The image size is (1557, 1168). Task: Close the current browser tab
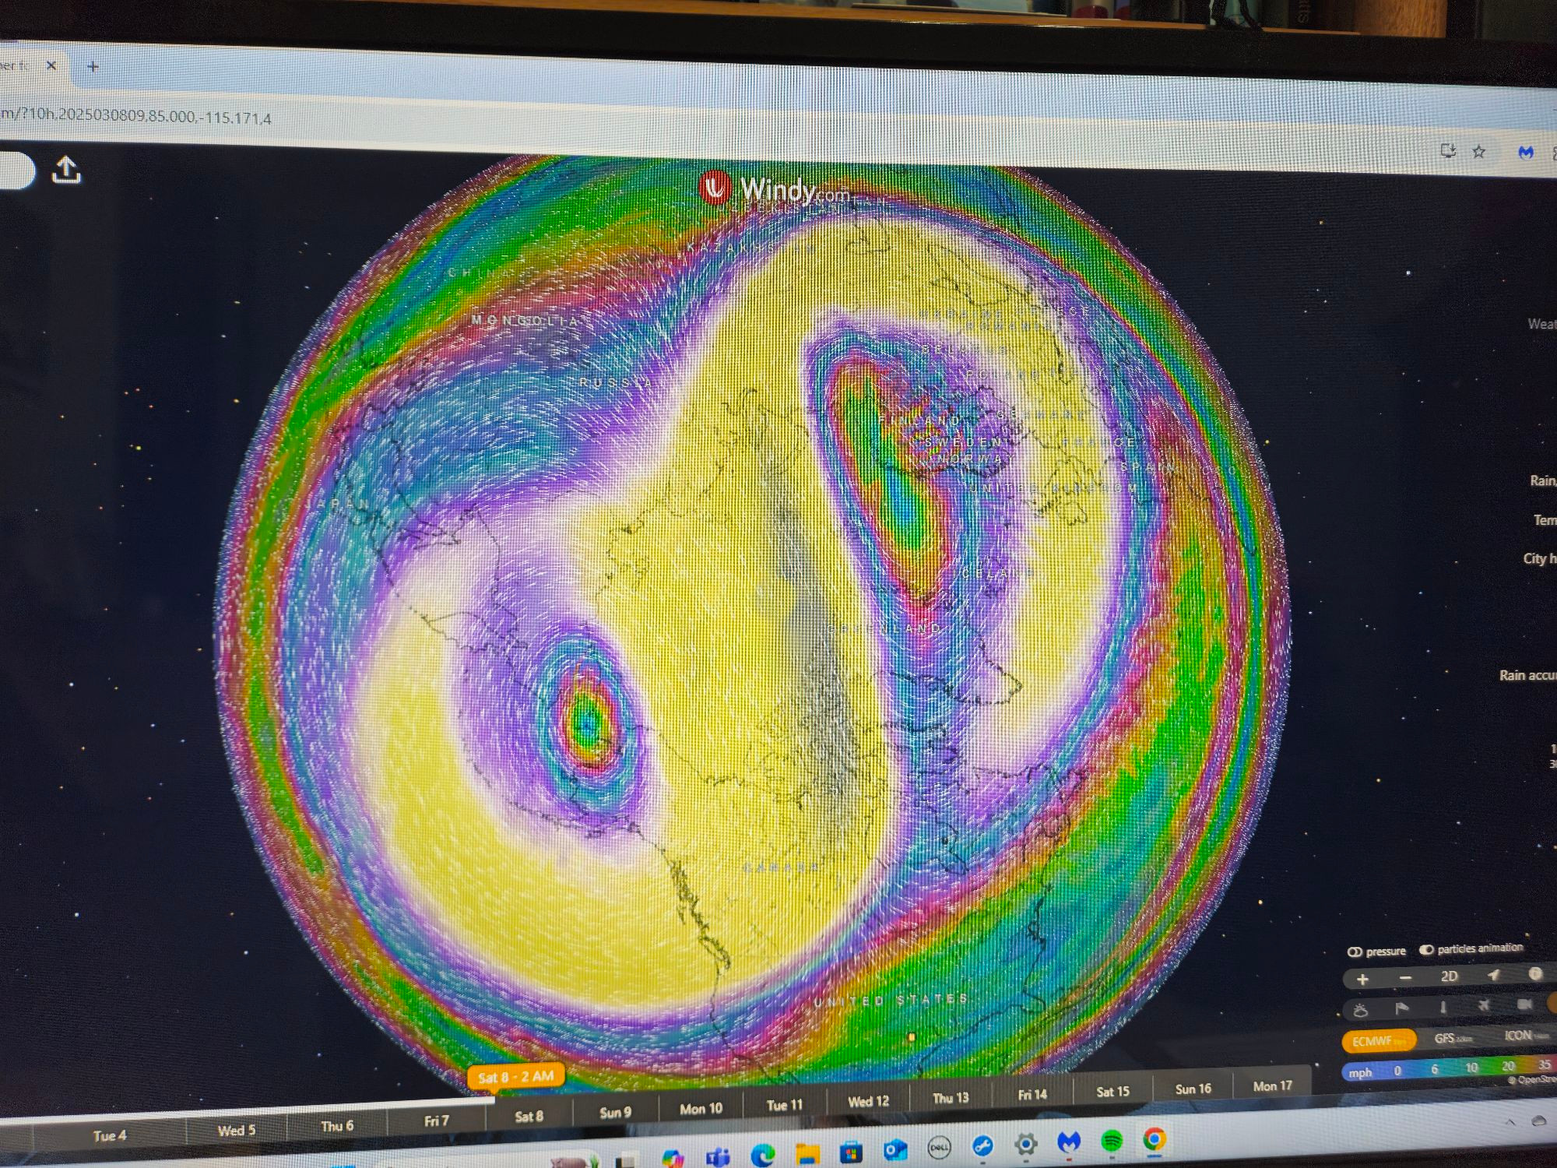click(51, 65)
